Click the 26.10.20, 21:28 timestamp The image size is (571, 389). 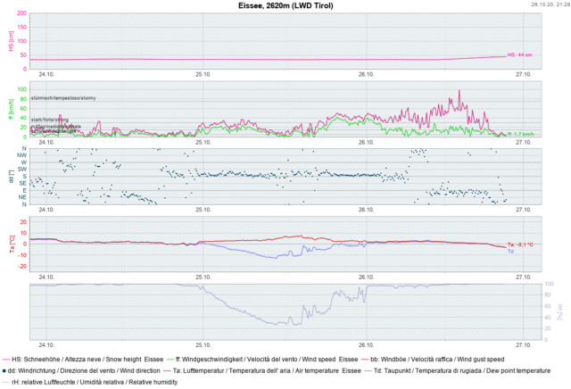click(x=548, y=4)
